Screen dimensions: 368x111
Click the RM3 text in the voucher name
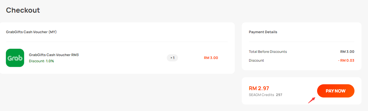coord(75,55)
